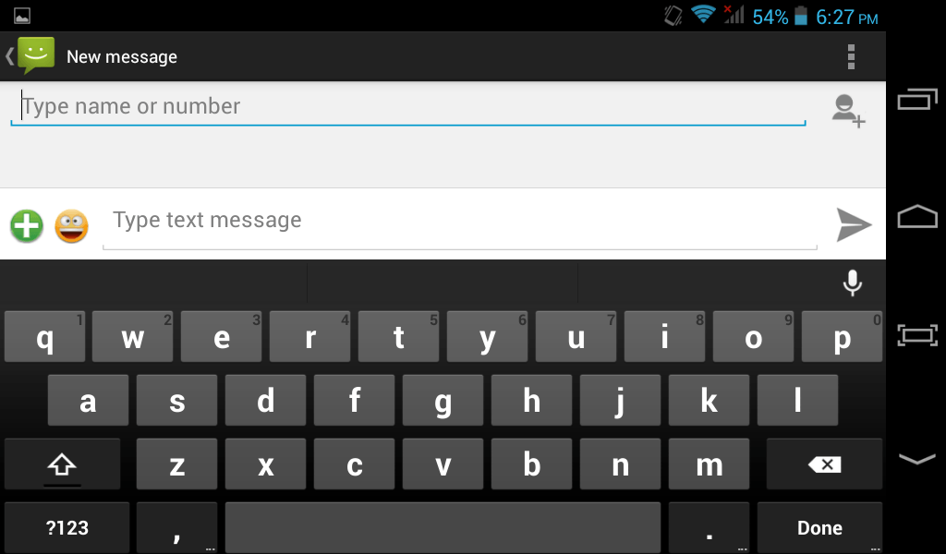Open the add contact picker icon
This screenshot has height=554, width=946.
pyautogui.click(x=848, y=111)
